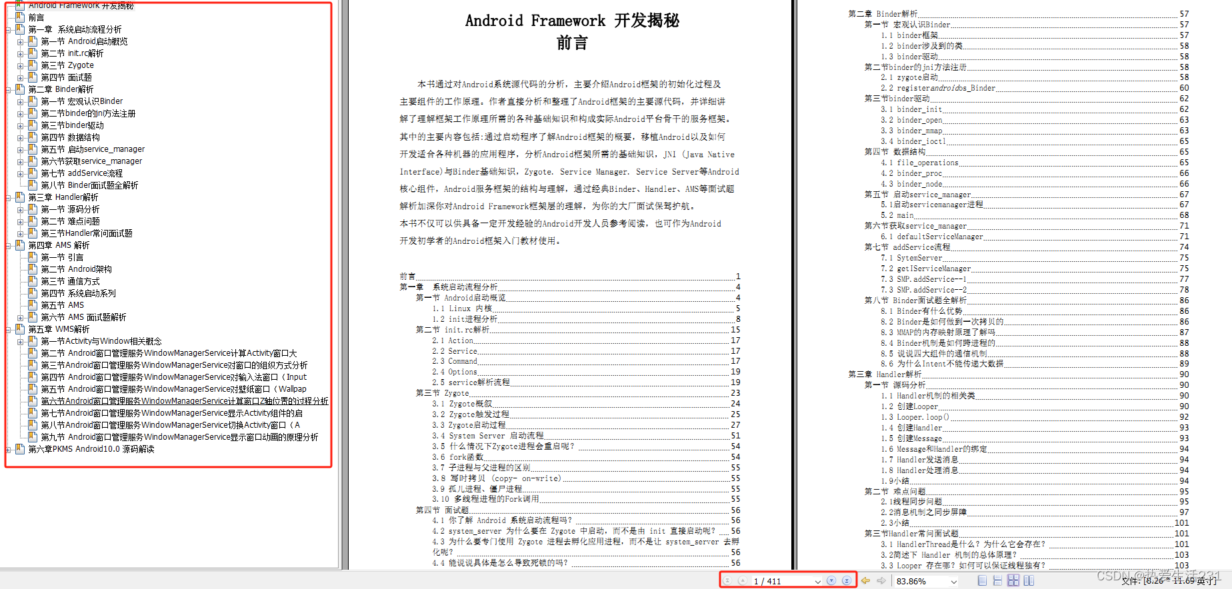Collapse the 第二章 Binder解析 chapter node
Image resolution: width=1232 pixels, height=589 pixels.
coord(8,90)
